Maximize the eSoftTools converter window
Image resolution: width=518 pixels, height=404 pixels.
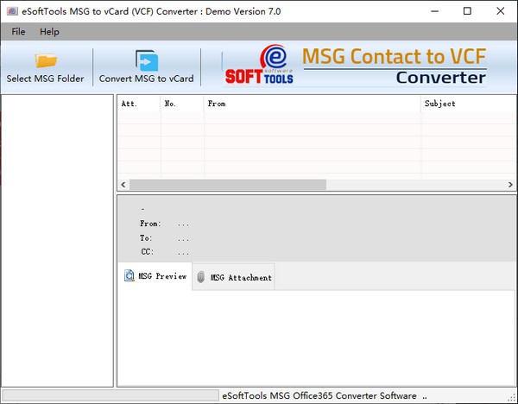pyautogui.click(x=467, y=11)
